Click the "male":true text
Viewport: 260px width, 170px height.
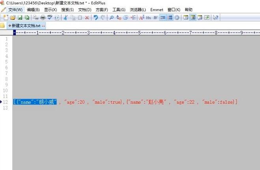click(x=107, y=102)
